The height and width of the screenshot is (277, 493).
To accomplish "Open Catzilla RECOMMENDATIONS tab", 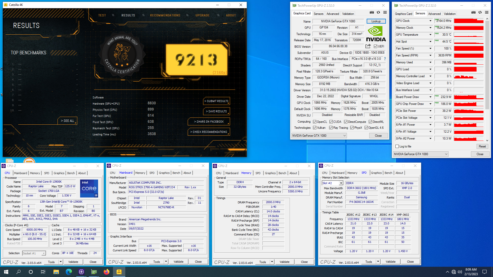I will pyautogui.click(x=165, y=15).
